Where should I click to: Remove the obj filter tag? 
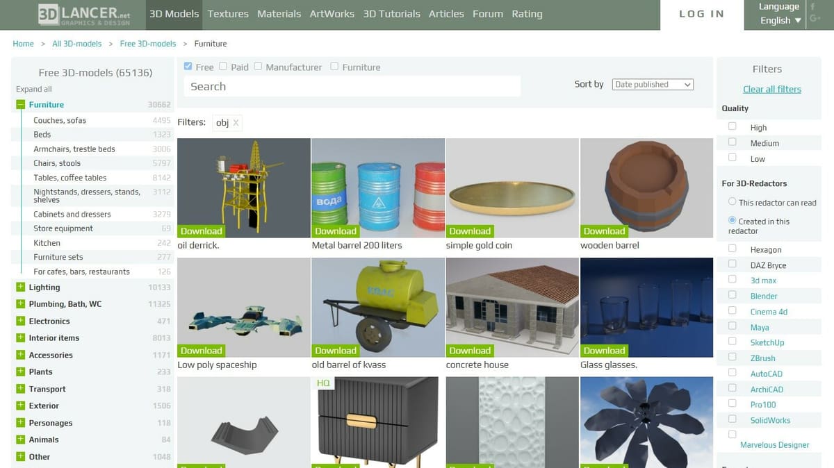pyautogui.click(x=236, y=123)
